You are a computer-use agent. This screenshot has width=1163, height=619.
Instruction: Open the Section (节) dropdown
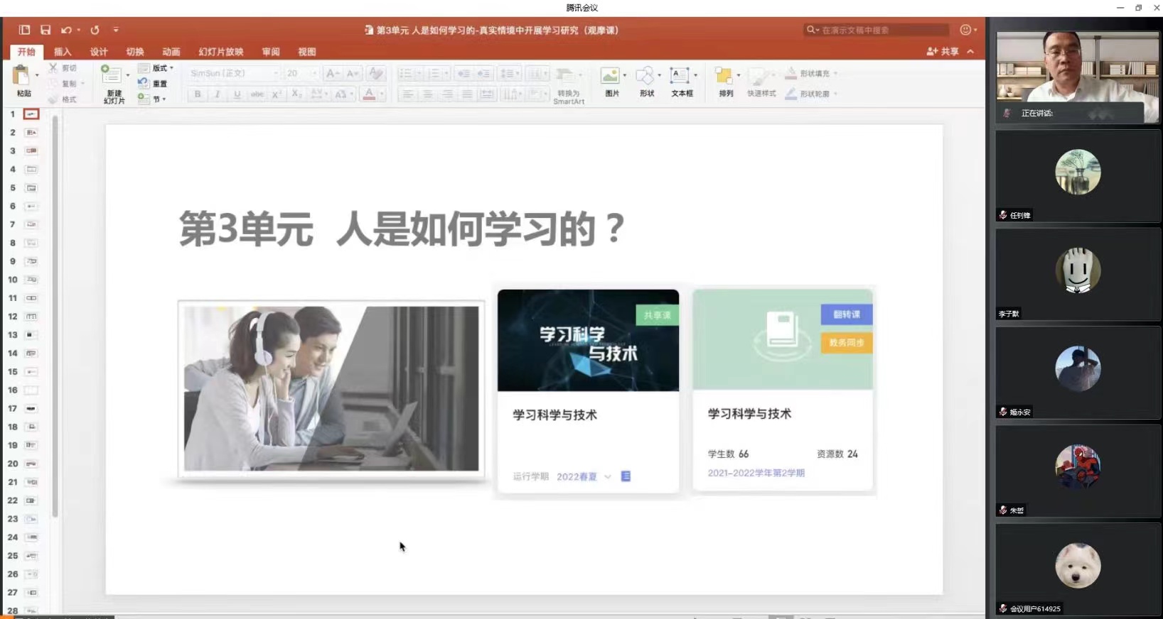click(x=151, y=99)
